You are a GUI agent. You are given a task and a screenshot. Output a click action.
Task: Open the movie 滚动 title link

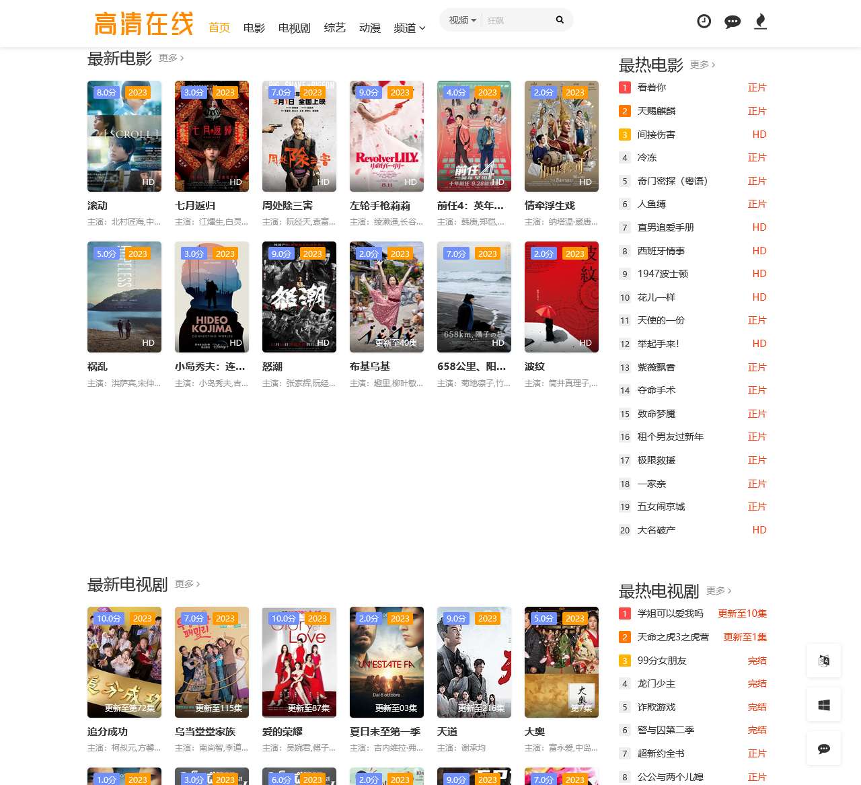[x=98, y=205]
